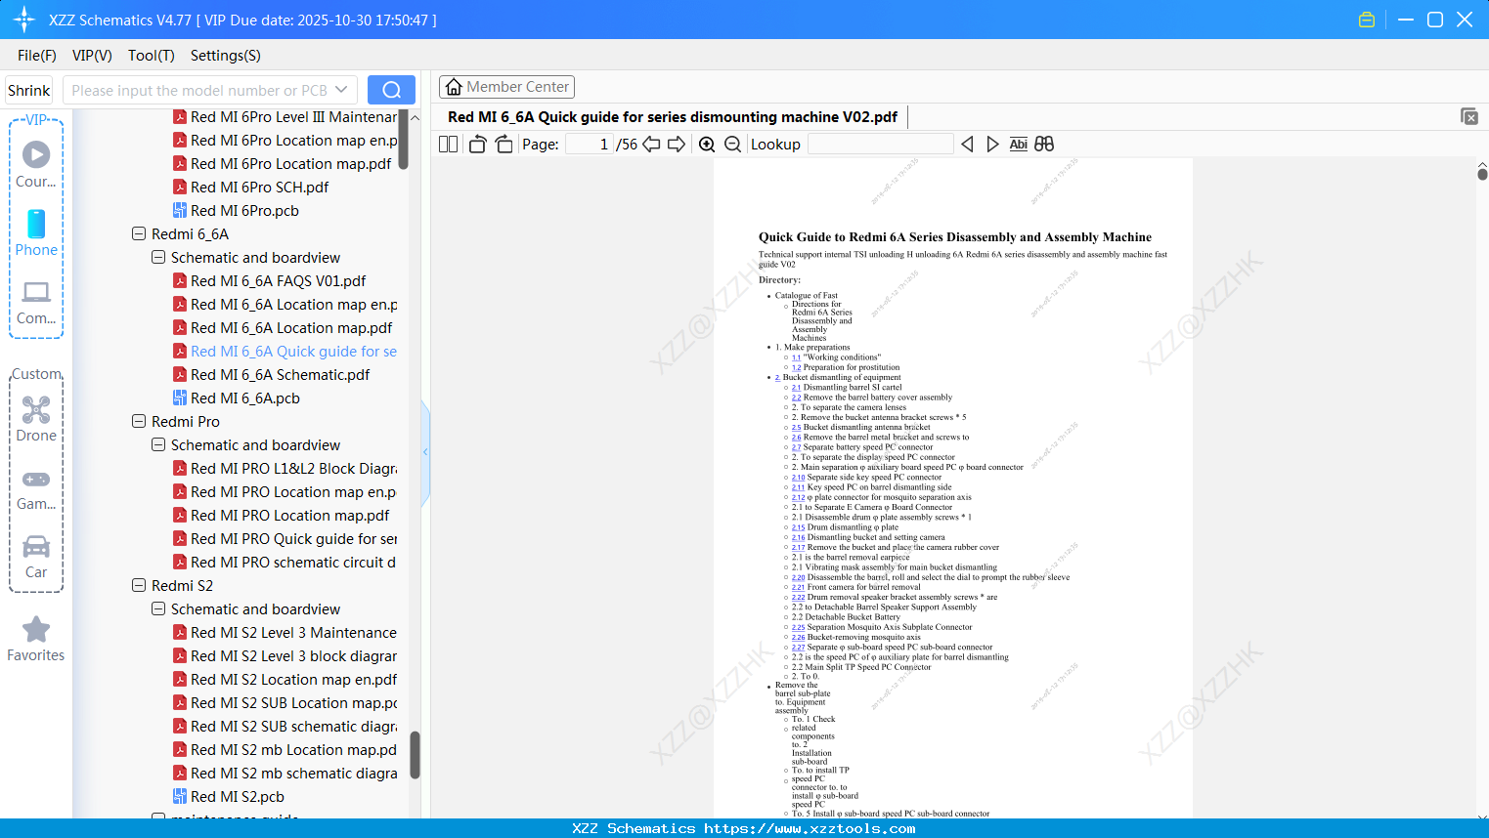Open Red MI 6Pro SCH.pdf
This screenshot has width=1489, height=838.
(x=260, y=188)
